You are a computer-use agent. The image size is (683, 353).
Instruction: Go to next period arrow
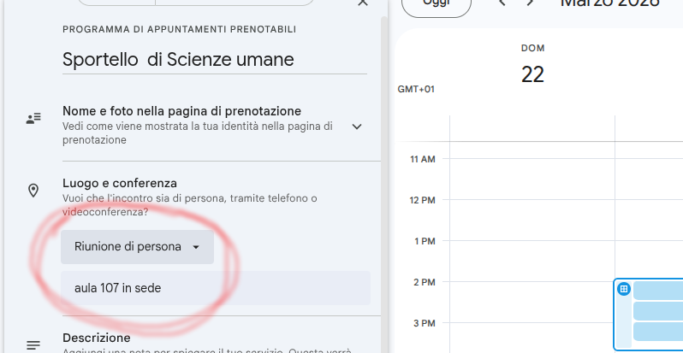tap(530, 3)
